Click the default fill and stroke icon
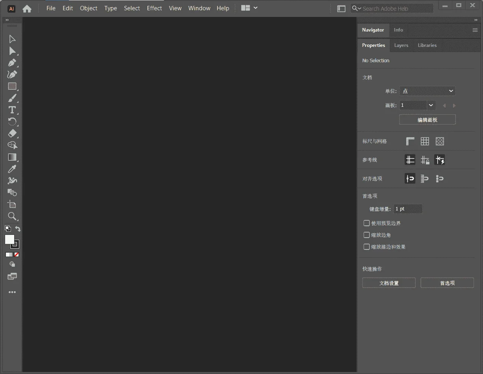The width and height of the screenshot is (483, 374). [7, 228]
